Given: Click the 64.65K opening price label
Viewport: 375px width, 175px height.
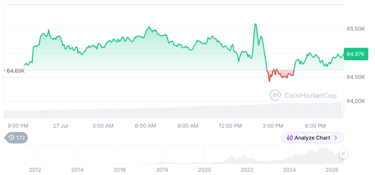Looking at the screenshot, I should point(16,71).
